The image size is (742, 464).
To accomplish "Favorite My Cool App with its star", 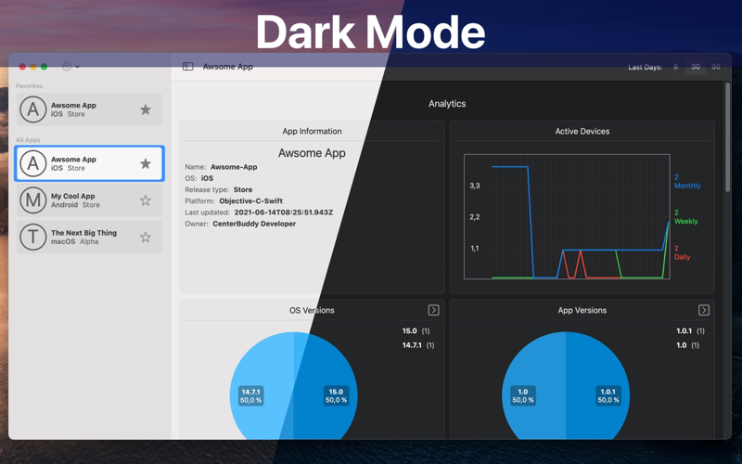I will click(x=146, y=200).
